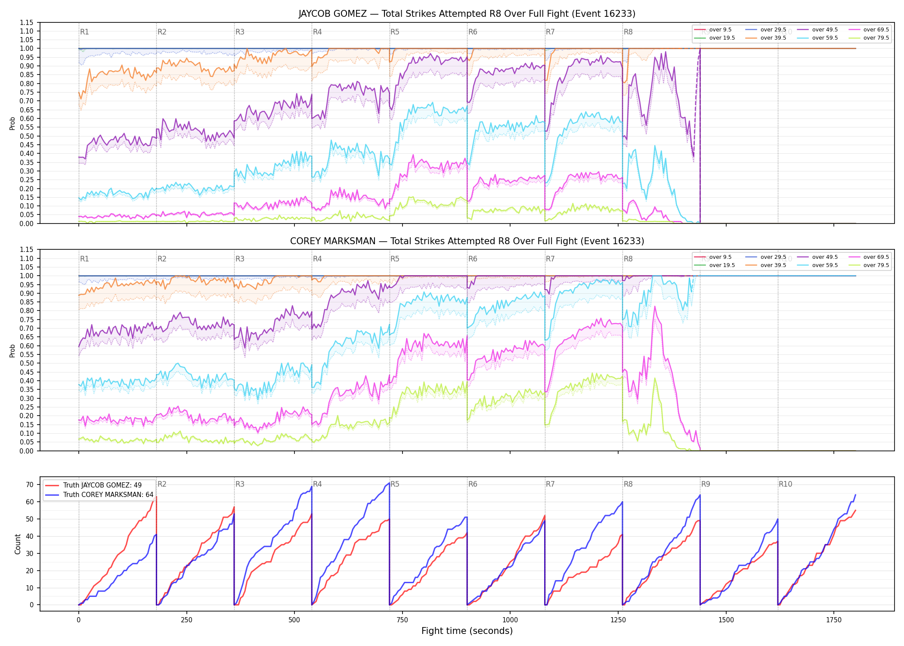Click 'over 39.5' legend entry in middle chart
This screenshot has height=646, width=904.
coord(766,265)
